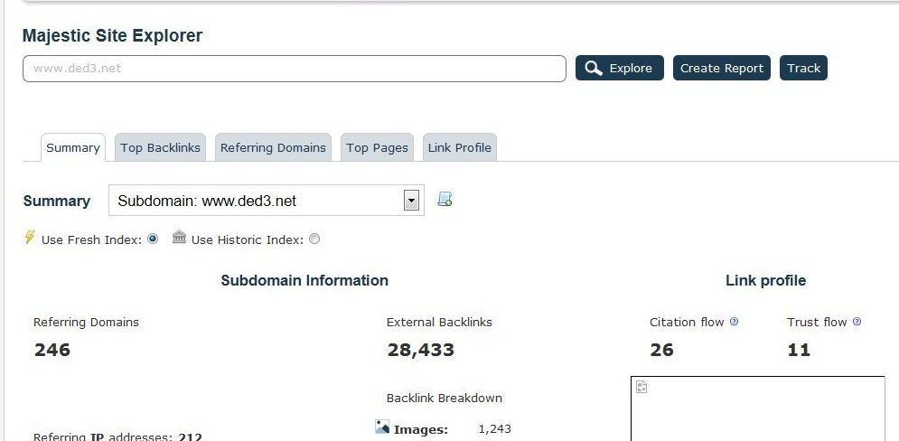Click the magnifying glass icon in Explore
Screen dimensions: 899x441
point(594,69)
